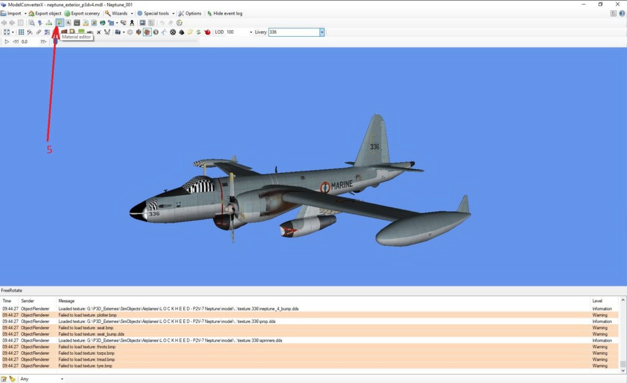Open the Options menu
Screen dimensions: 627x383
click(x=190, y=13)
